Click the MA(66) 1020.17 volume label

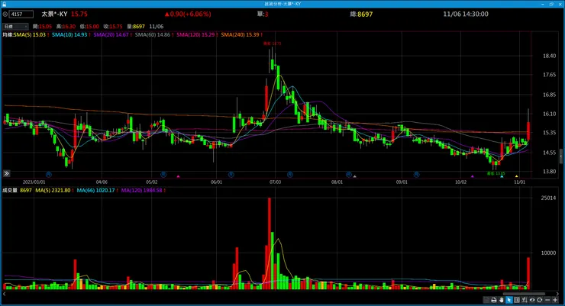pyautogui.click(x=95, y=191)
